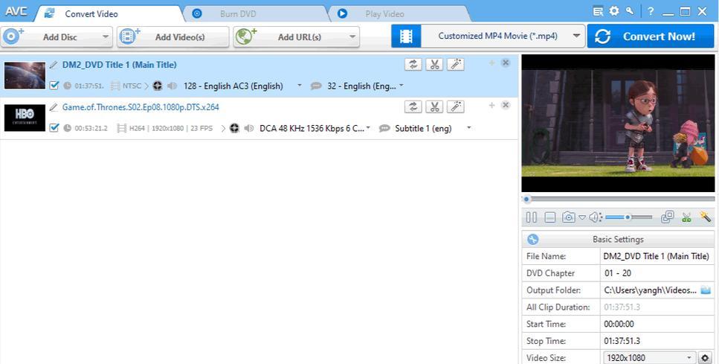This screenshot has height=364, width=719.
Task: Click the scissors clip icon for DM2_DVD Title 1
Action: (x=434, y=64)
